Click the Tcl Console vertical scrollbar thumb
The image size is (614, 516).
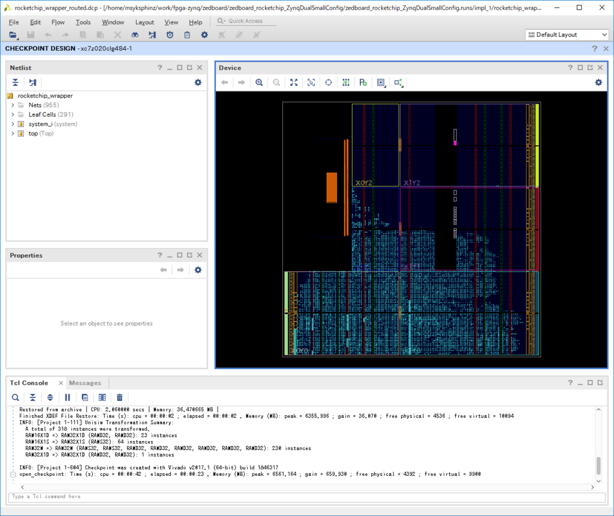point(598,466)
